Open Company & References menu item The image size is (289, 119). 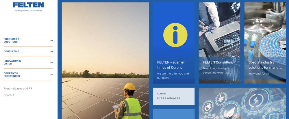pyautogui.click(x=12, y=75)
